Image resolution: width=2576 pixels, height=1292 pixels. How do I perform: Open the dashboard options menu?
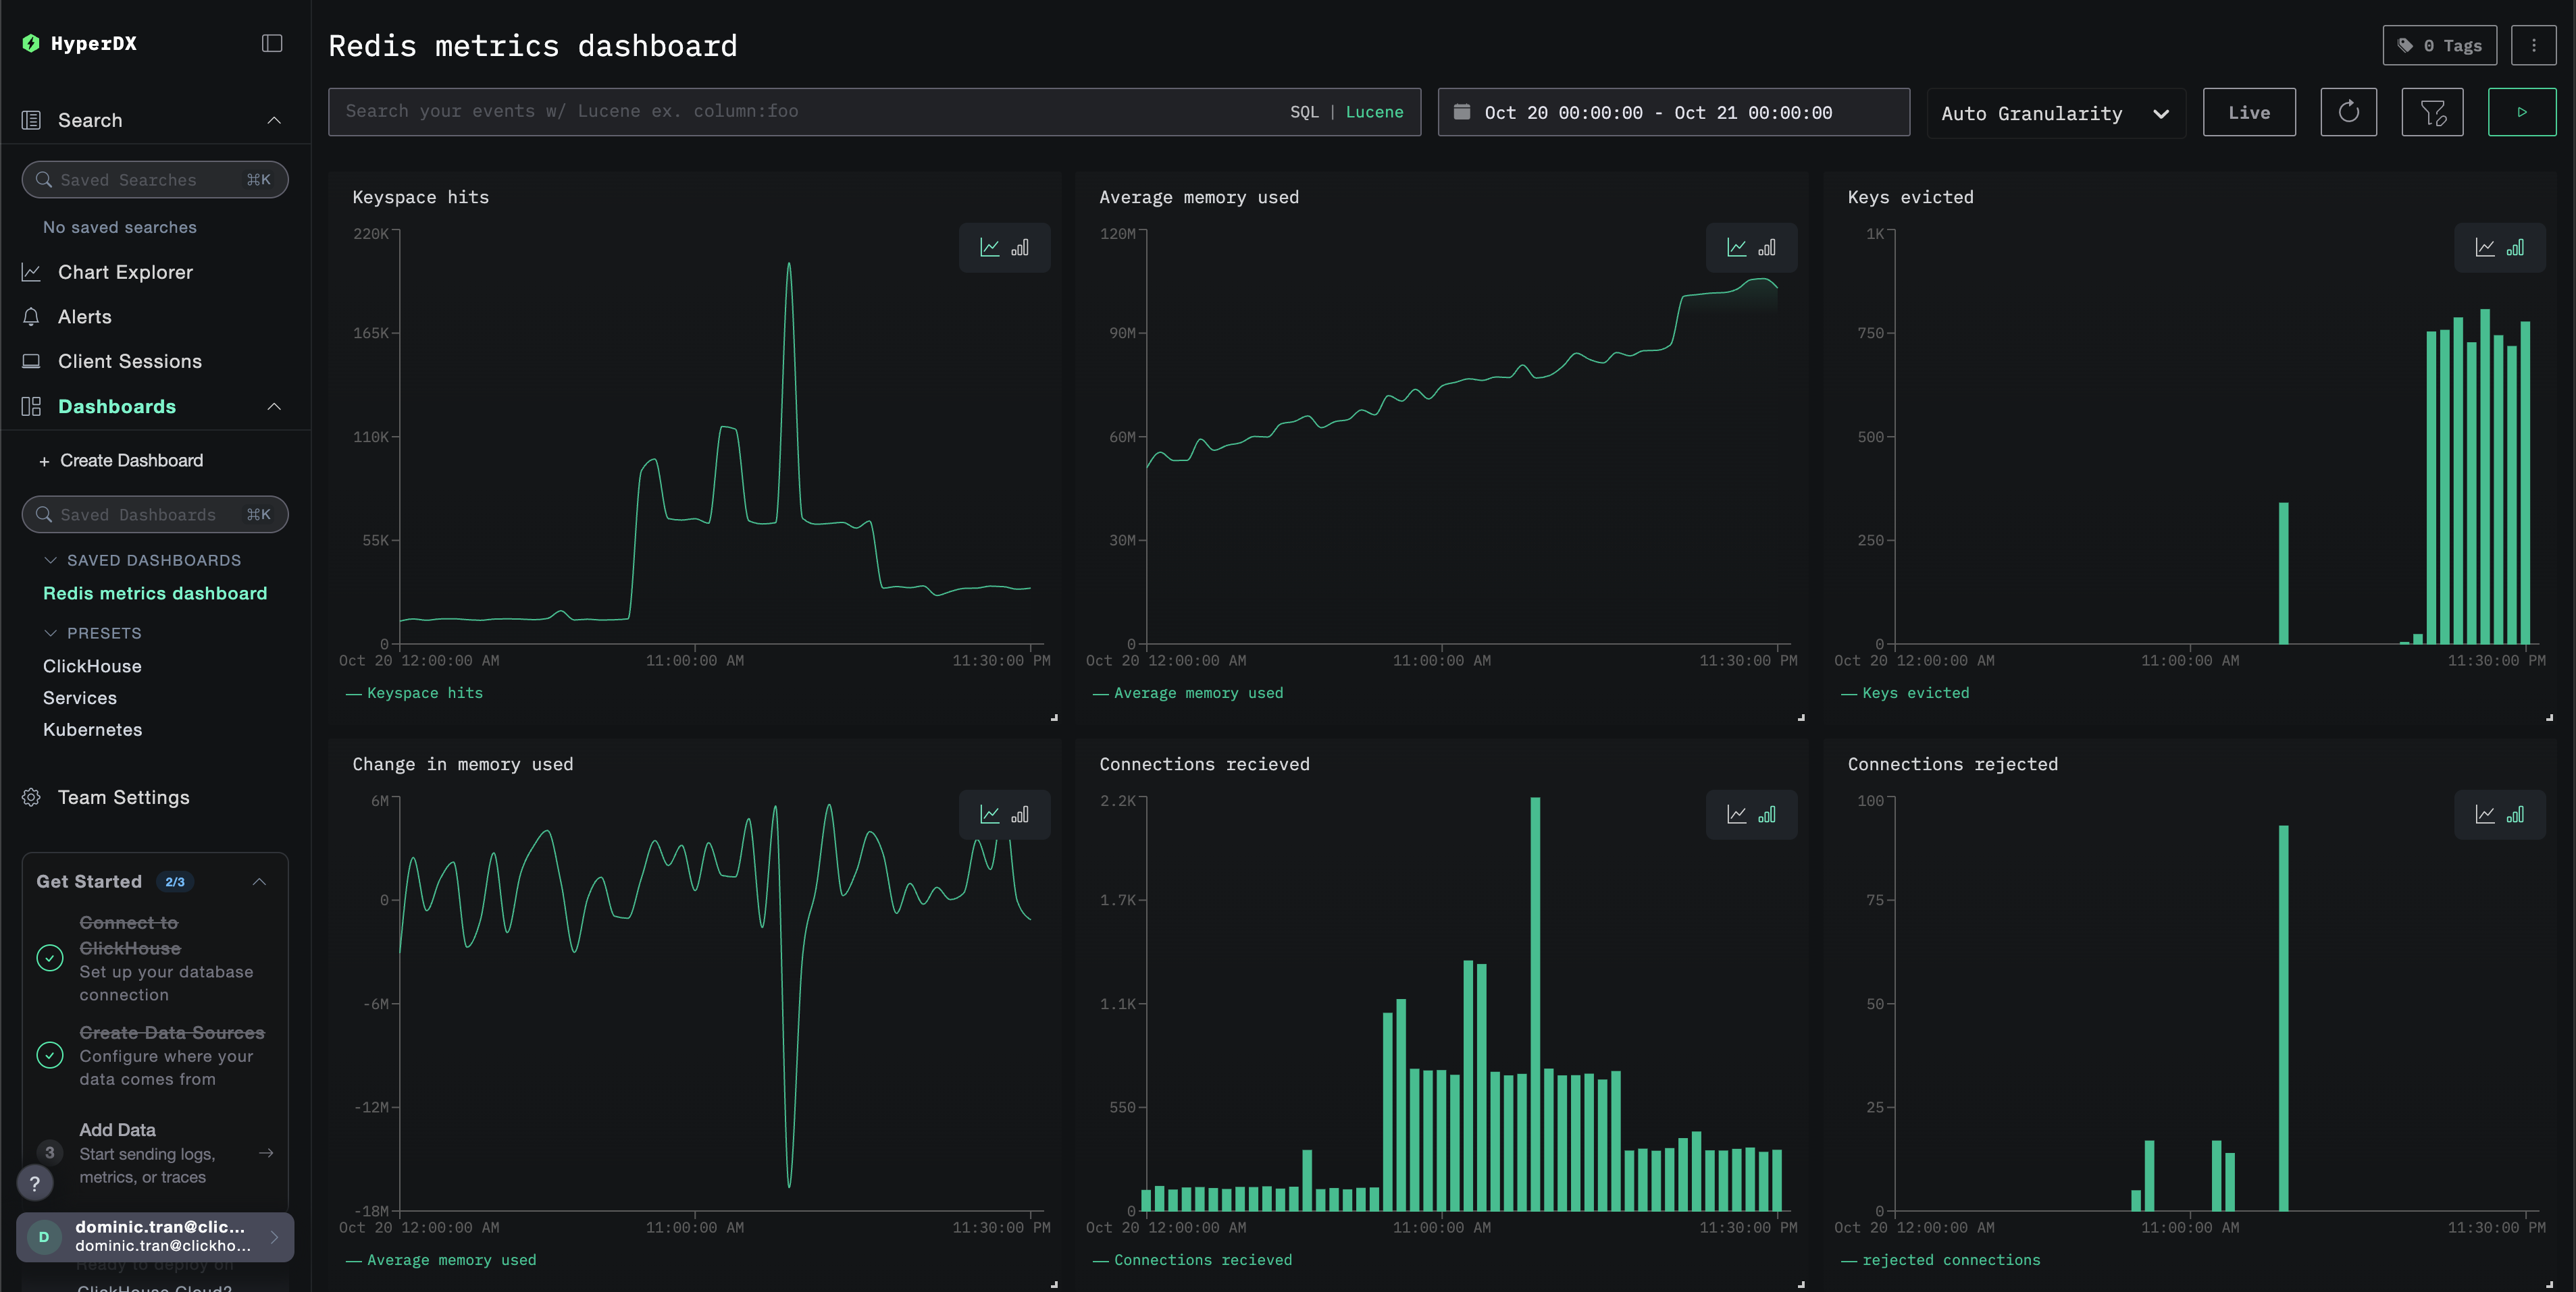pos(2535,45)
